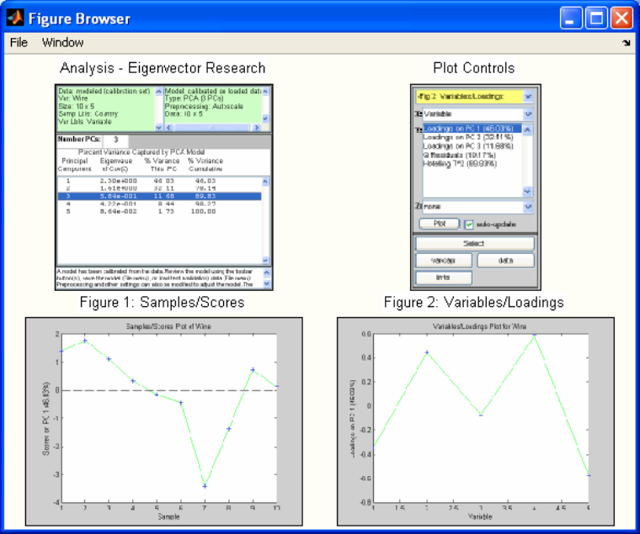Click the status message scroll-down arrow
Screen dimensions: 640x534
click(267, 283)
